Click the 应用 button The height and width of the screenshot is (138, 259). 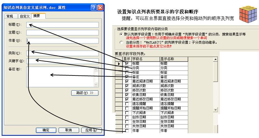[91, 130]
